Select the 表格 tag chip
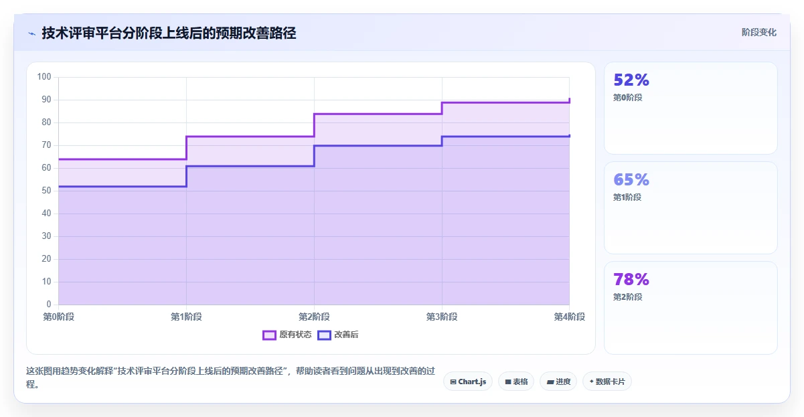Image resolution: width=804 pixels, height=417 pixels. coord(516,382)
